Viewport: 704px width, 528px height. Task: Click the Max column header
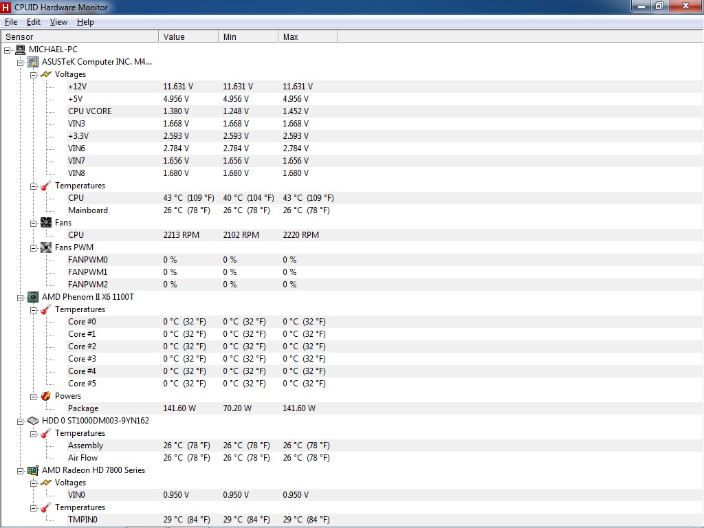click(x=308, y=37)
